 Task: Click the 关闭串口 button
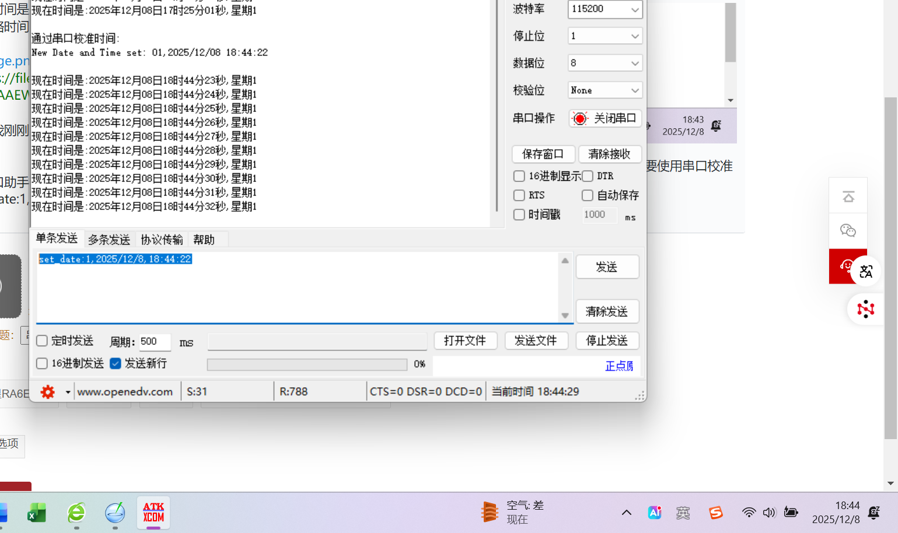click(x=605, y=118)
